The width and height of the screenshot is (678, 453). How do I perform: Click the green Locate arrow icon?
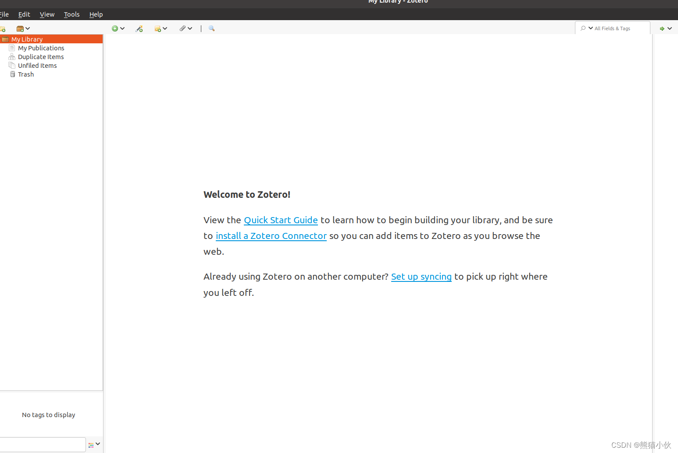[662, 28]
